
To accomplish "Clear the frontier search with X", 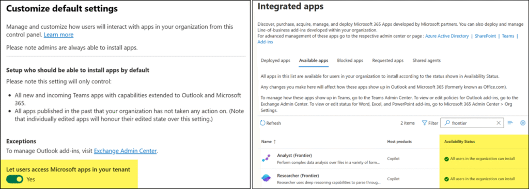I will (499, 123).
